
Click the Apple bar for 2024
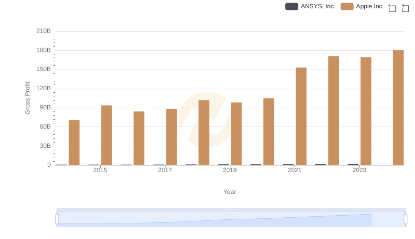tap(398, 107)
